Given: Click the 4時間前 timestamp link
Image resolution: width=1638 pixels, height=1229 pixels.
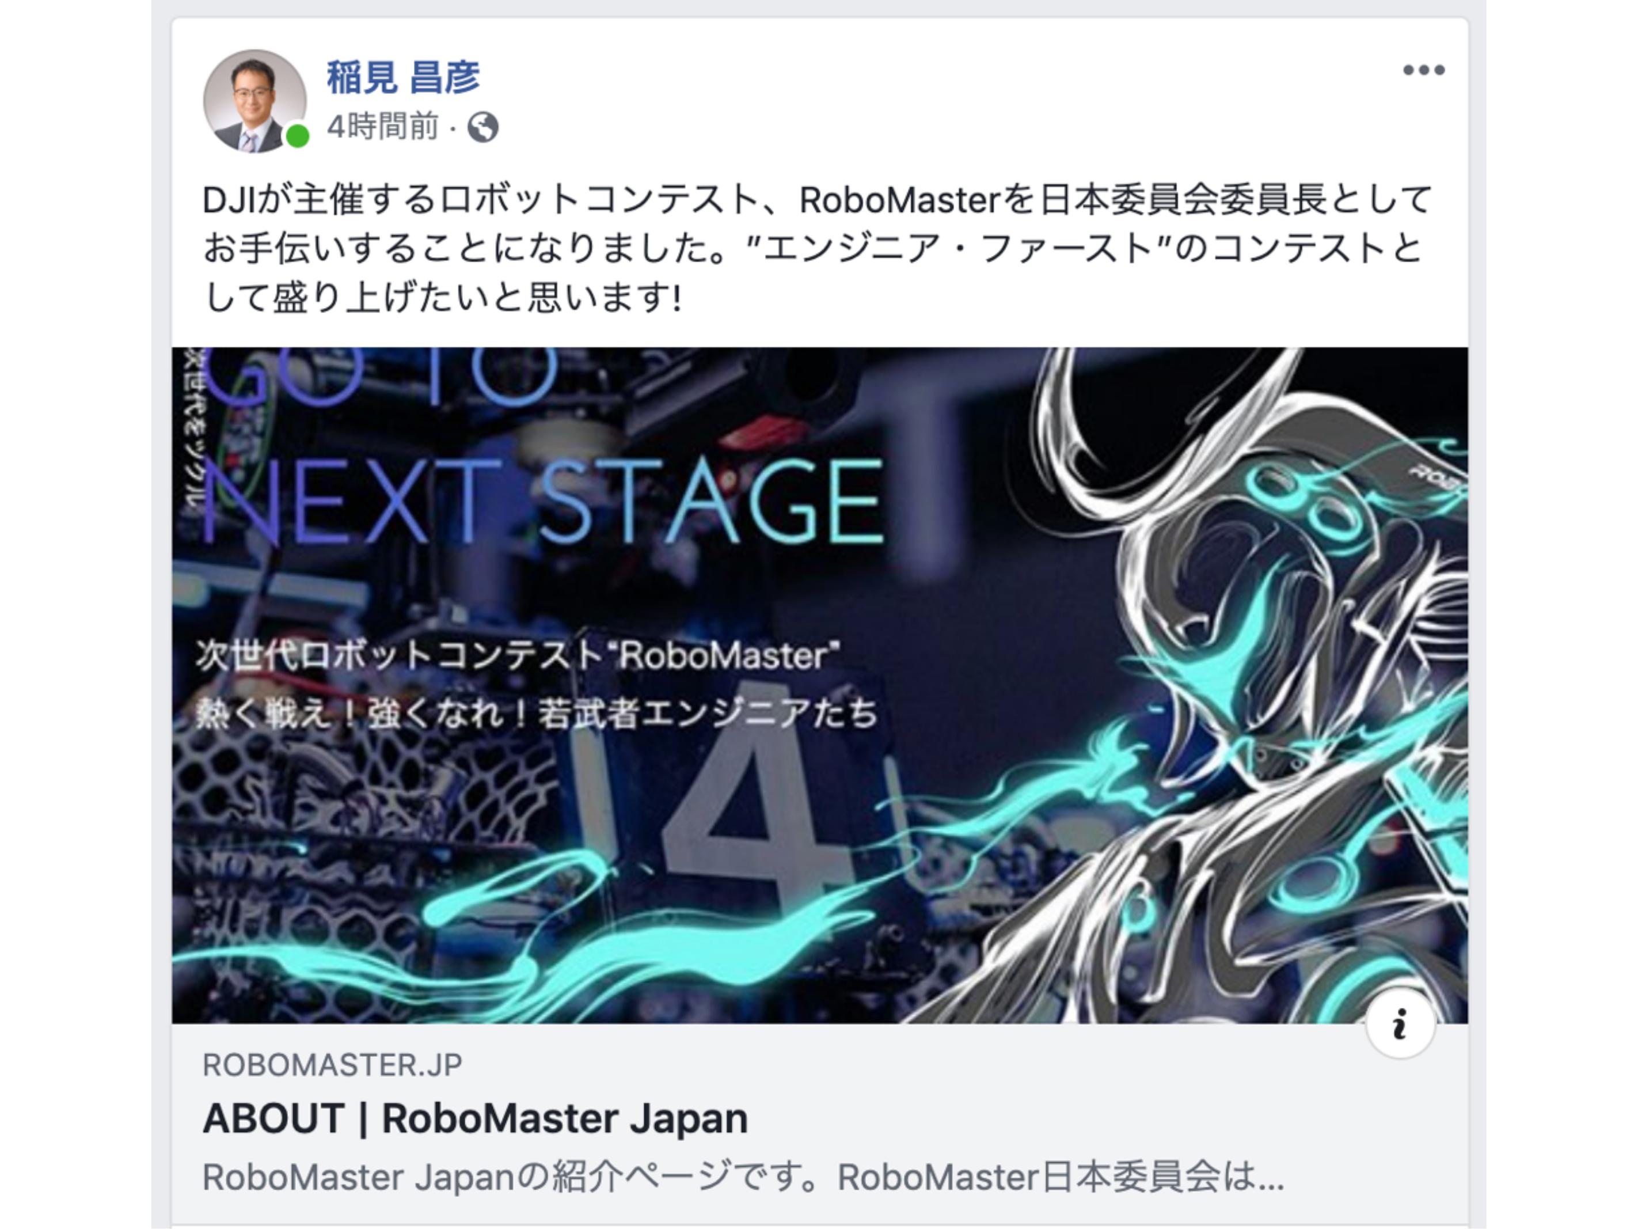Looking at the screenshot, I should point(383,127).
